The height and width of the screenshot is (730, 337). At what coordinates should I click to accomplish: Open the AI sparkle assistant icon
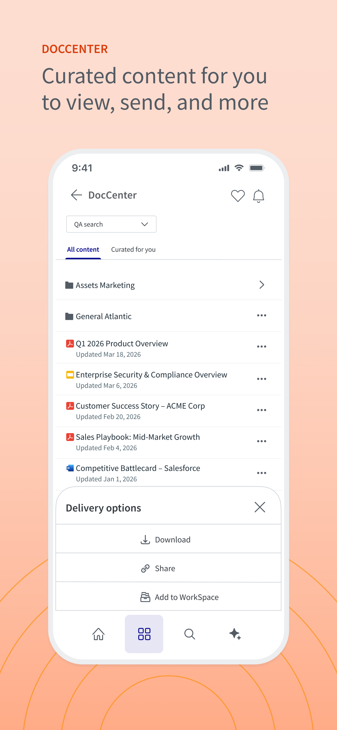click(x=235, y=634)
